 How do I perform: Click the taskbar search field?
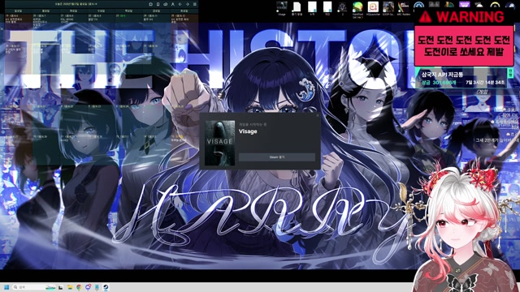pyautogui.click(x=34, y=287)
